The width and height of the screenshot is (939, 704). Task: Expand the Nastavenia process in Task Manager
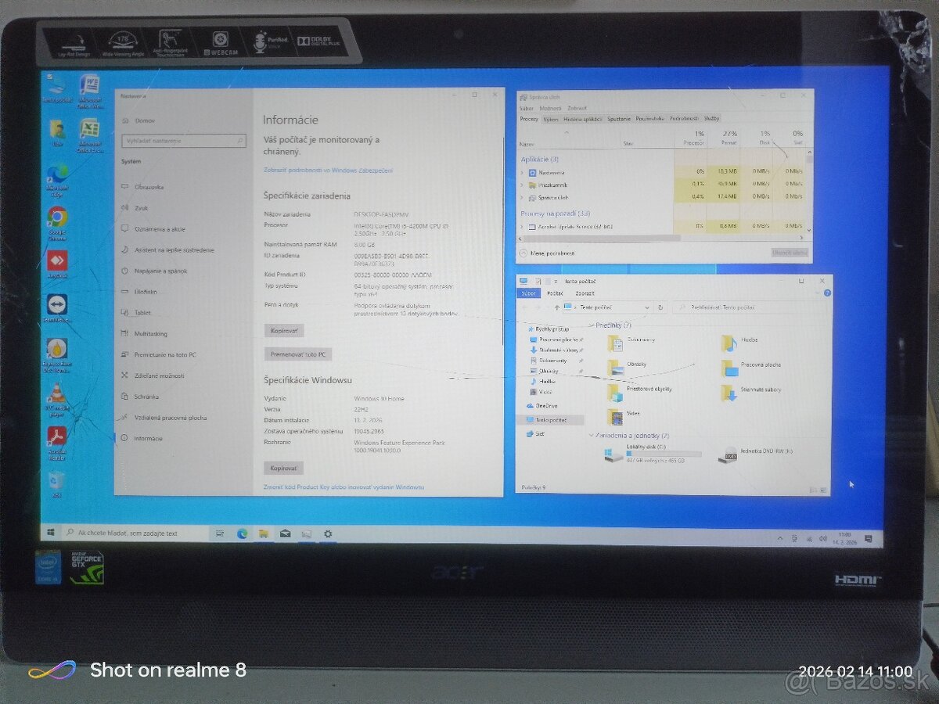tap(523, 172)
